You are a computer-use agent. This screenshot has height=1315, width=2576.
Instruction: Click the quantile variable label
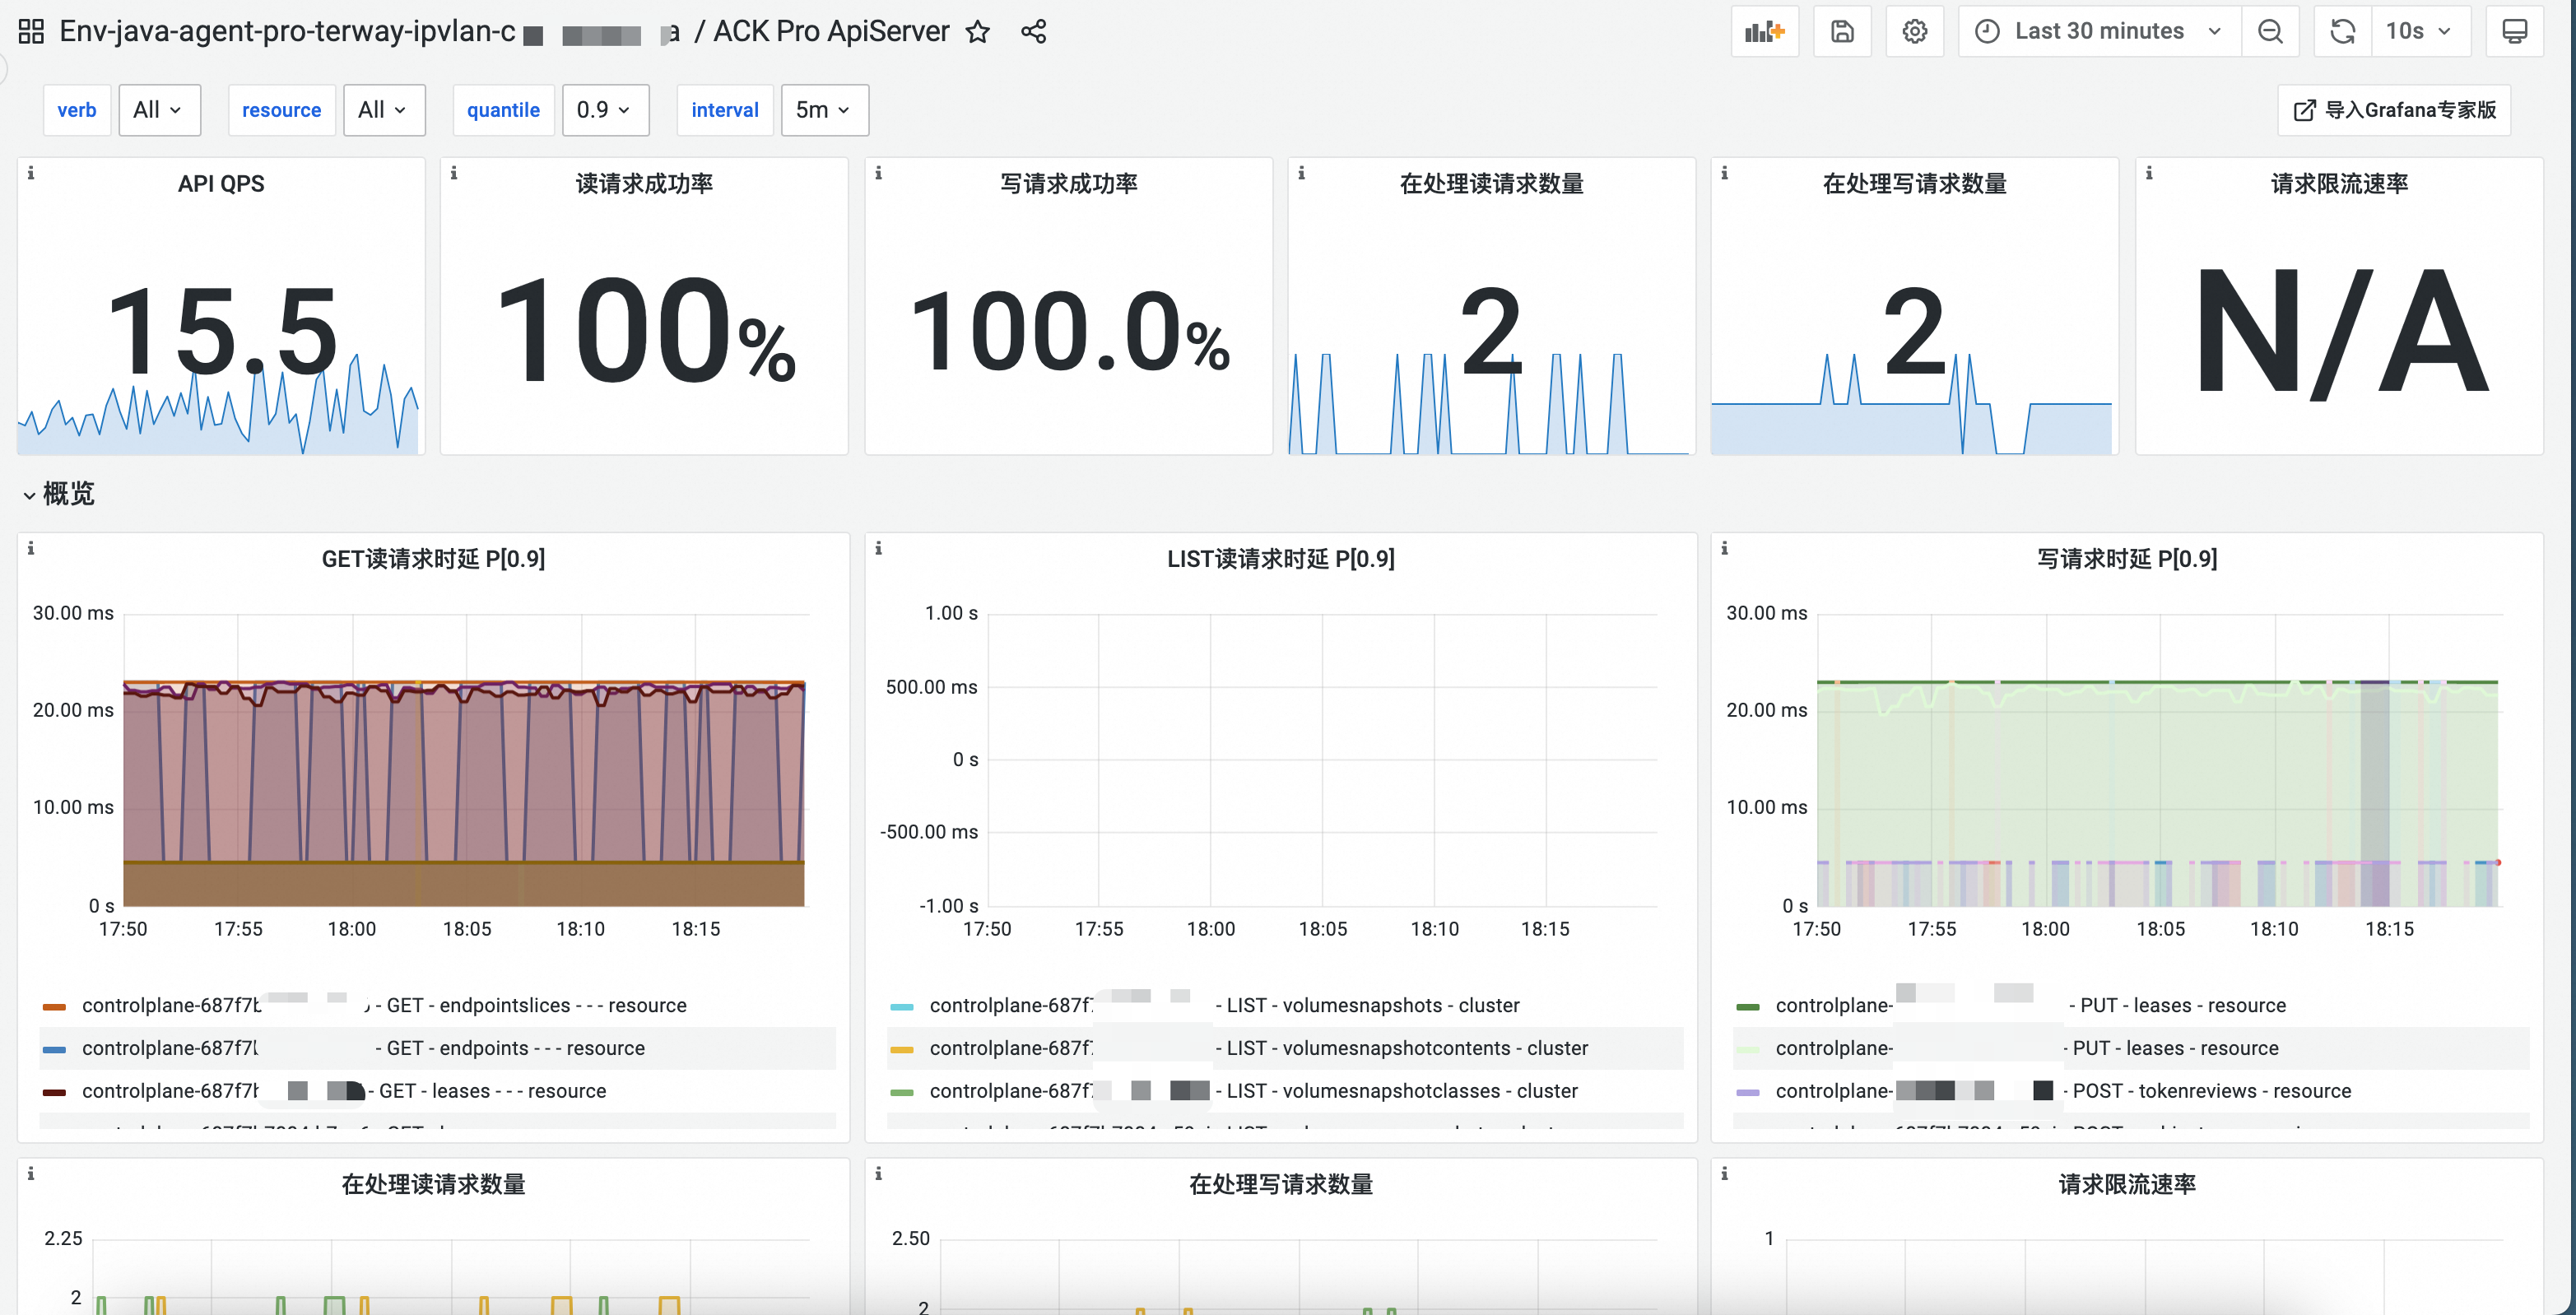[503, 110]
